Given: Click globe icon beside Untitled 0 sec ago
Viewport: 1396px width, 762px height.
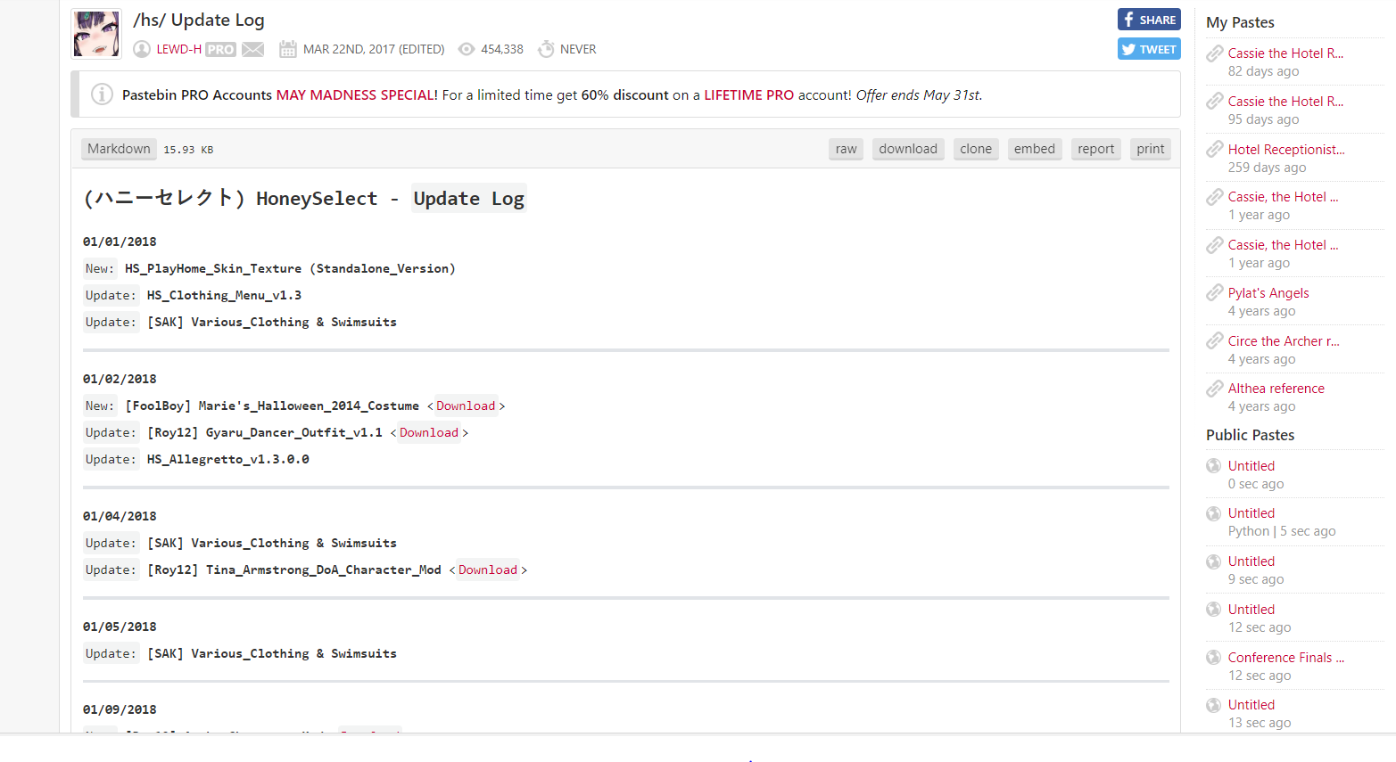Looking at the screenshot, I should pos(1213,466).
